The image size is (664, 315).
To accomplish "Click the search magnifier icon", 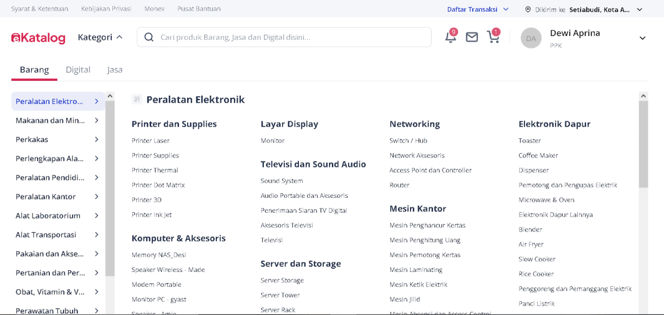I will pyautogui.click(x=149, y=37).
